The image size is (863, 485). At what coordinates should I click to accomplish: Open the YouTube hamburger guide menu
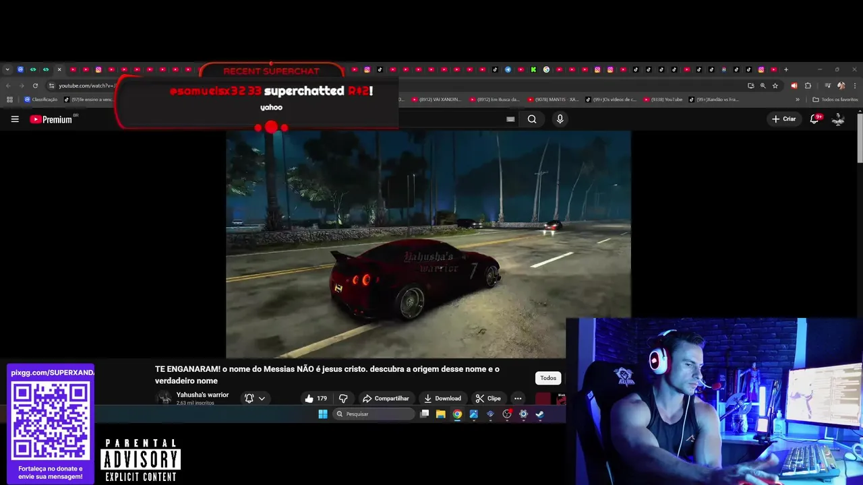(15, 119)
